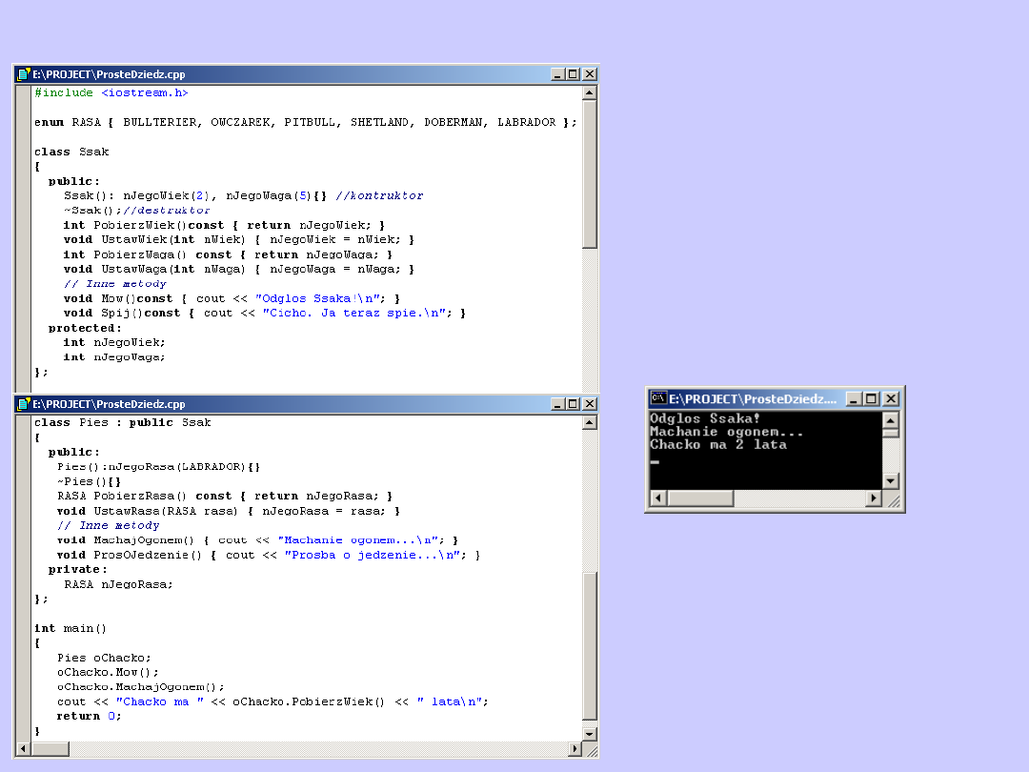Click the '//kontruktor' comment
Screen dimensions: 1029x772
point(379,195)
